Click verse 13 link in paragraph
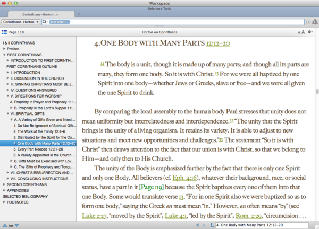 [181, 197]
